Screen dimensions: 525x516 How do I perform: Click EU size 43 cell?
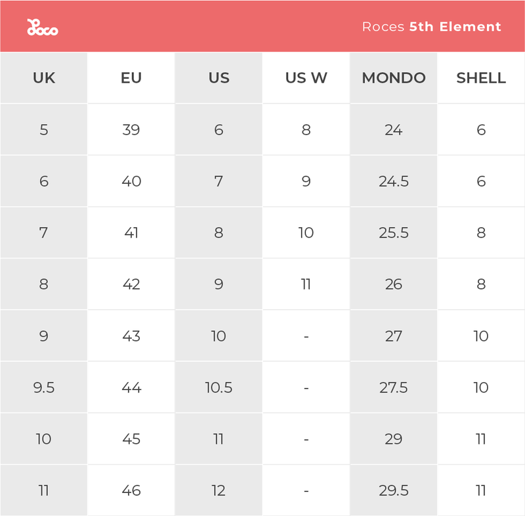point(131,336)
